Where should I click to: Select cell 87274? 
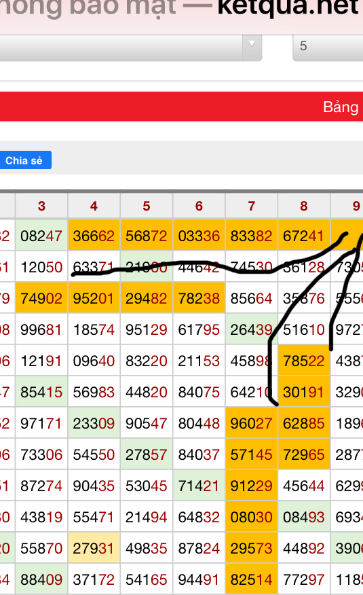click(x=41, y=486)
